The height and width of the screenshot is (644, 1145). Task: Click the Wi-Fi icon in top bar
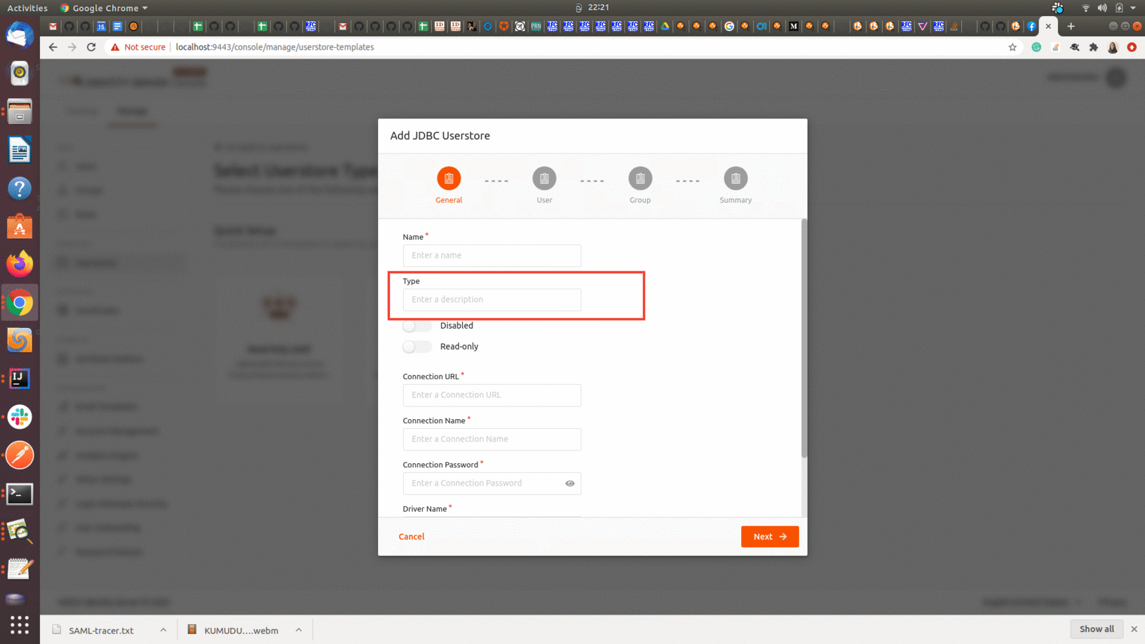click(1085, 8)
